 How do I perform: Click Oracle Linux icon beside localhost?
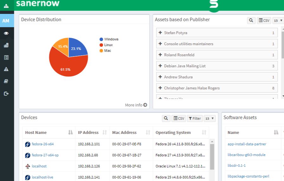tap(28, 166)
